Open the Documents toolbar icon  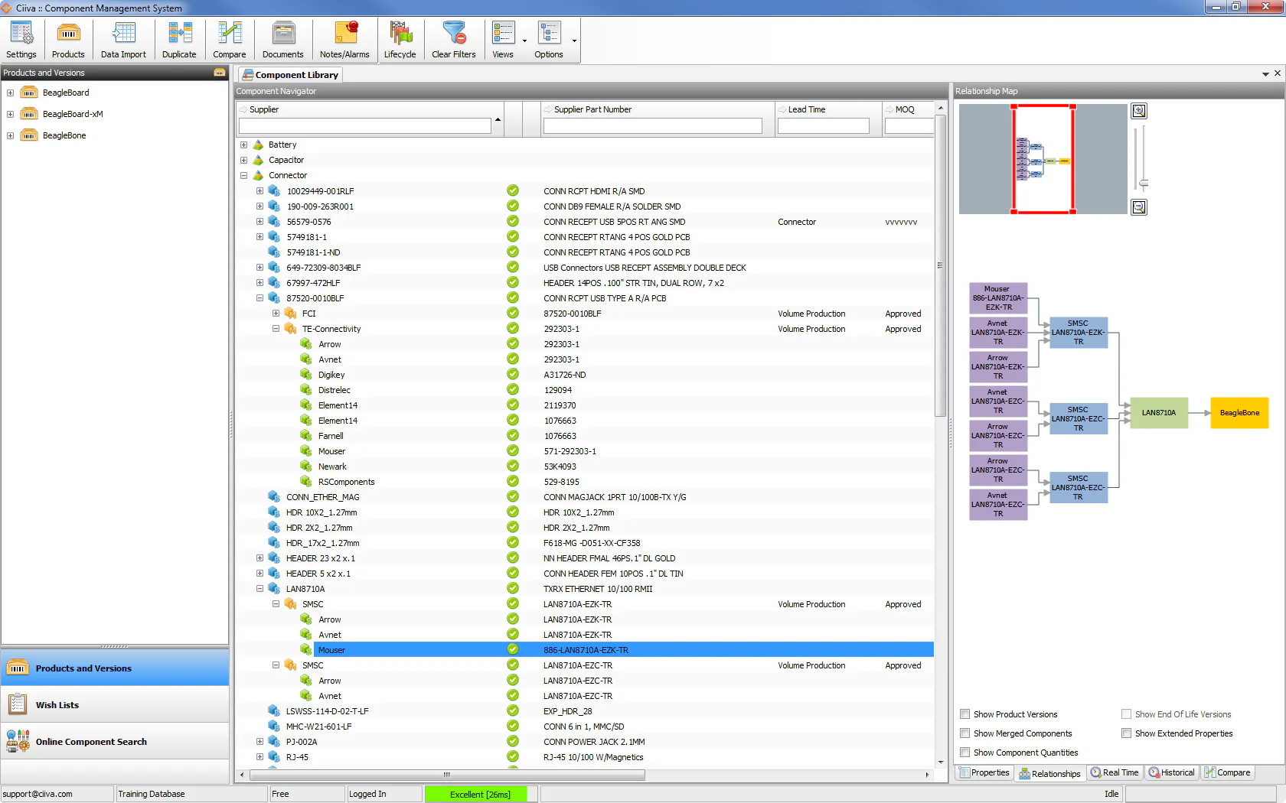282,40
